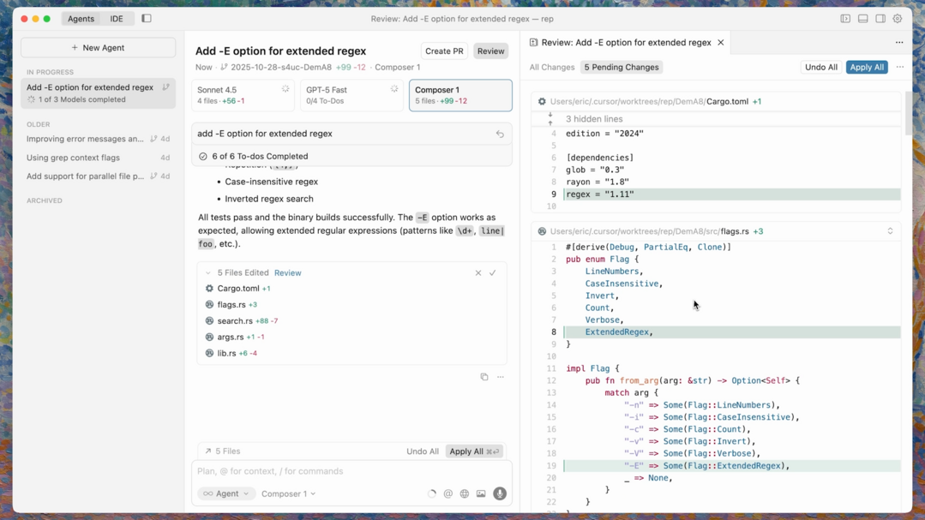
Task: Select the All Changes tab
Action: tap(552, 67)
